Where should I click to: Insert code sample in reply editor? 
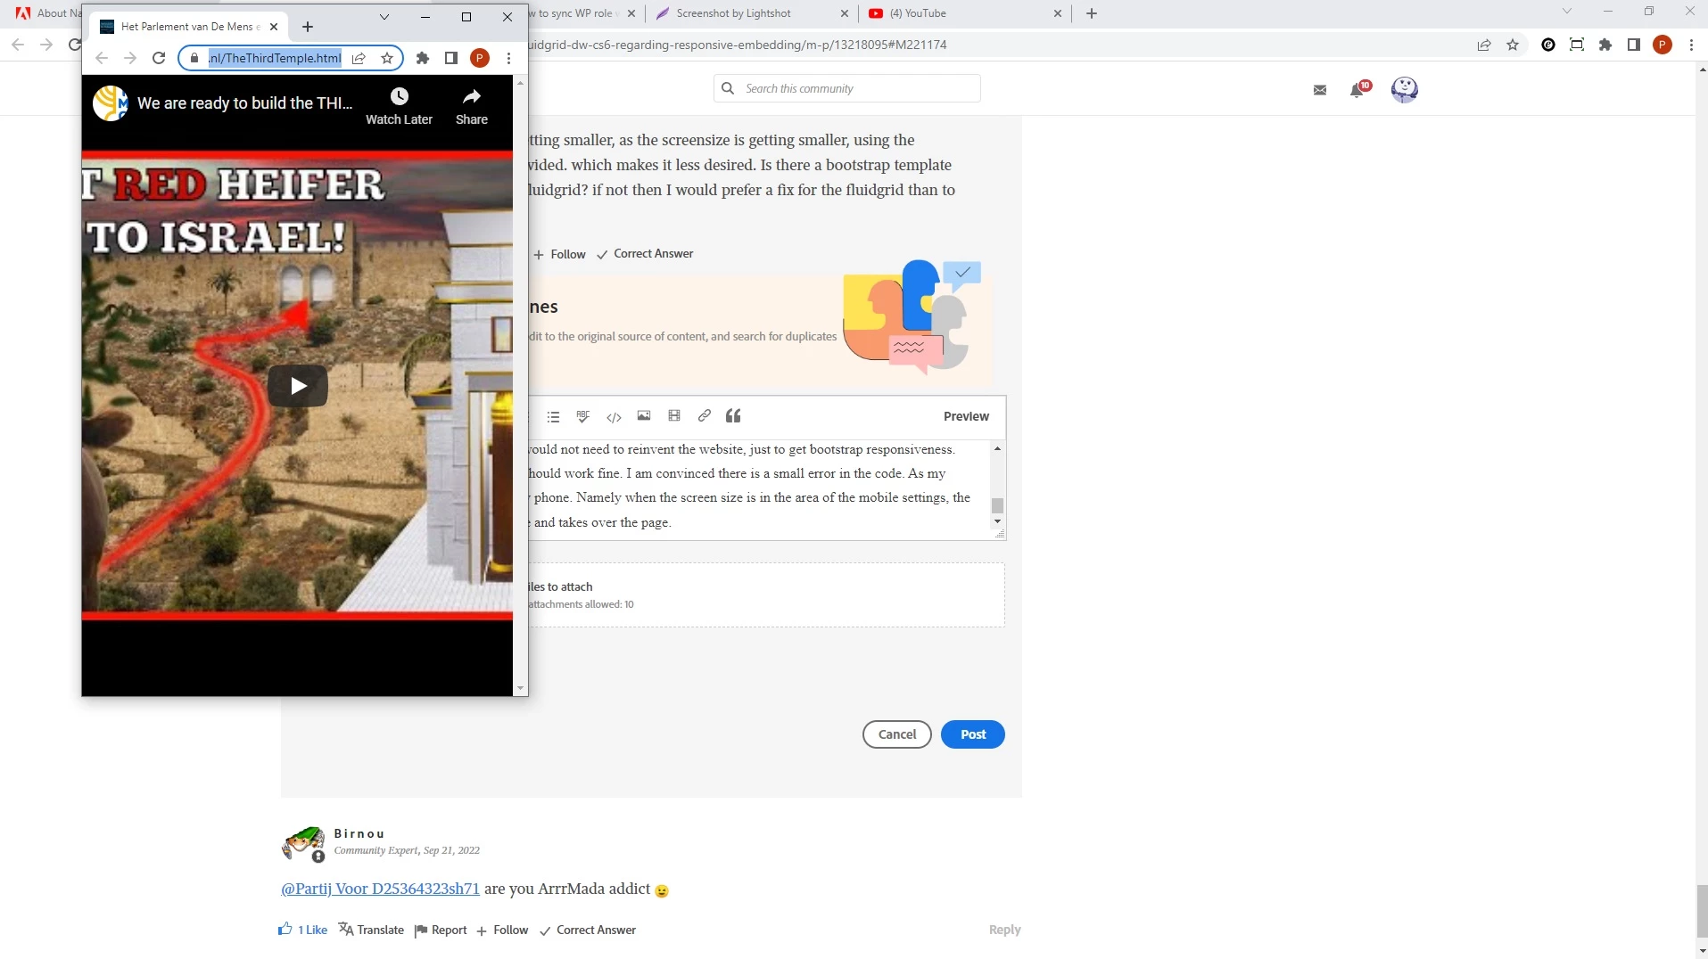coord(614,416)
